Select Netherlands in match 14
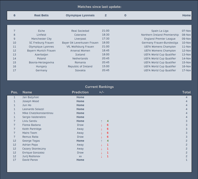198x179 pixels. [x=80, y=59]
